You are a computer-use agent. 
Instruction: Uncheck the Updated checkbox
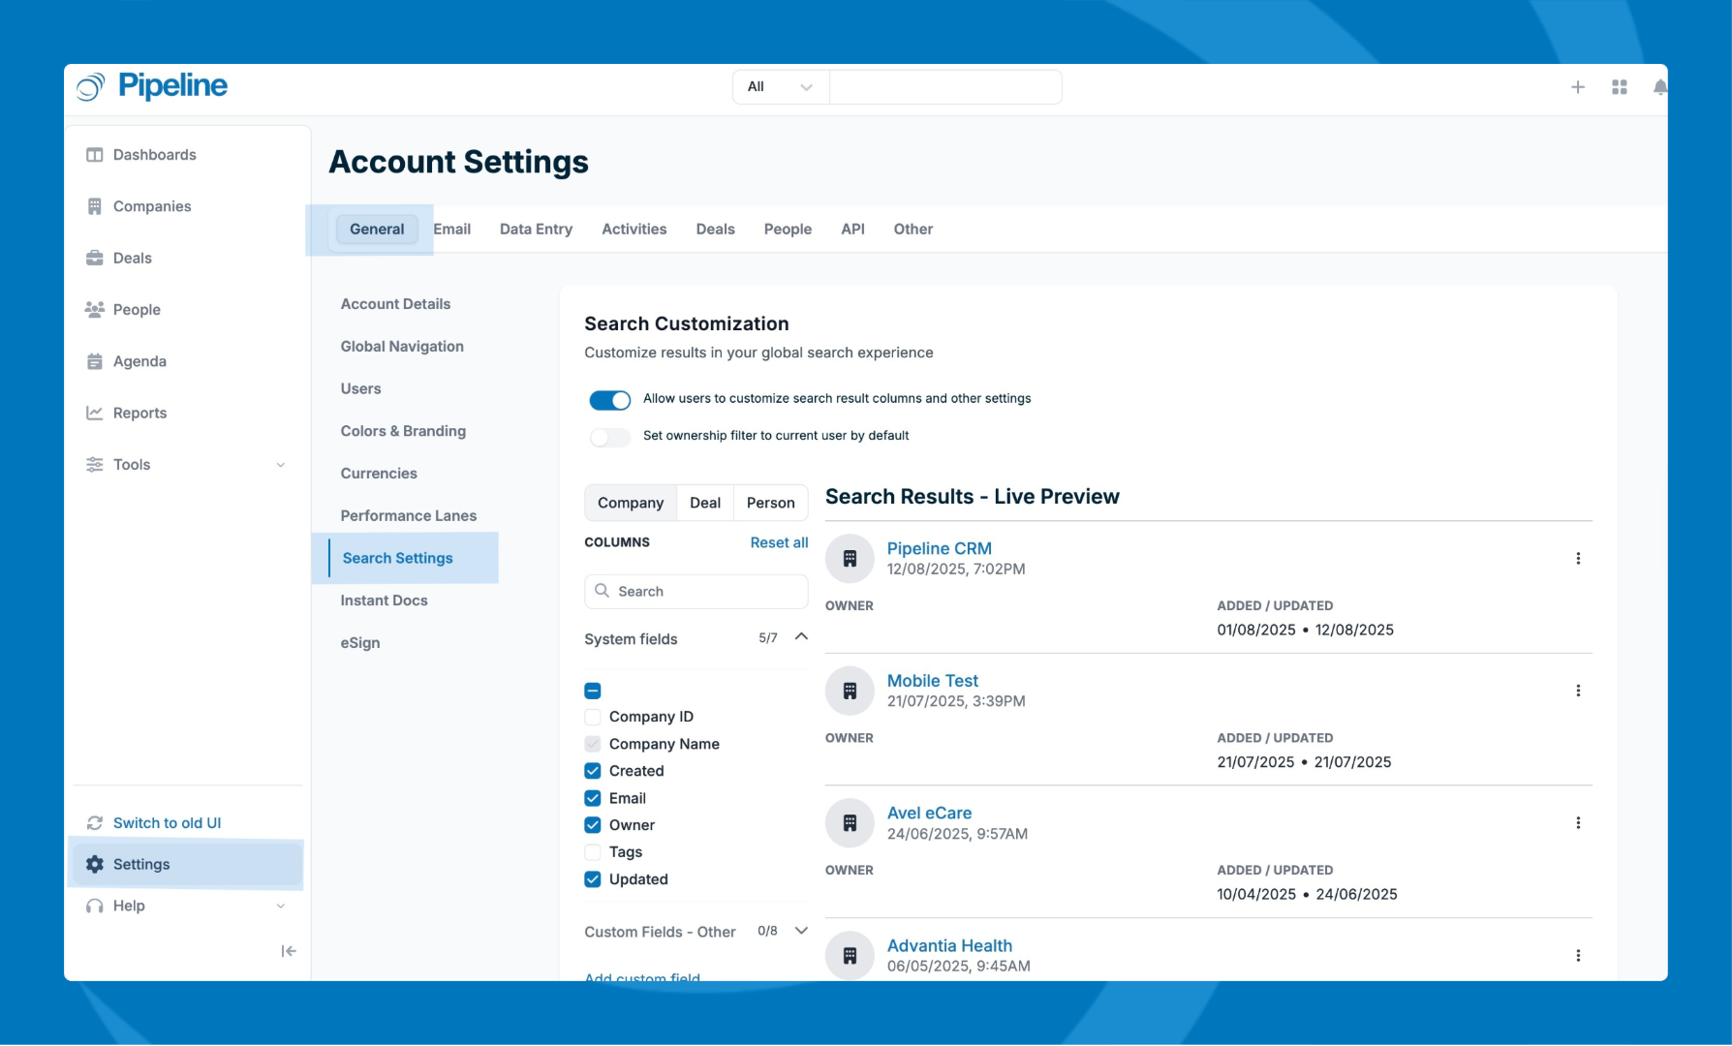tap(593, 879)
